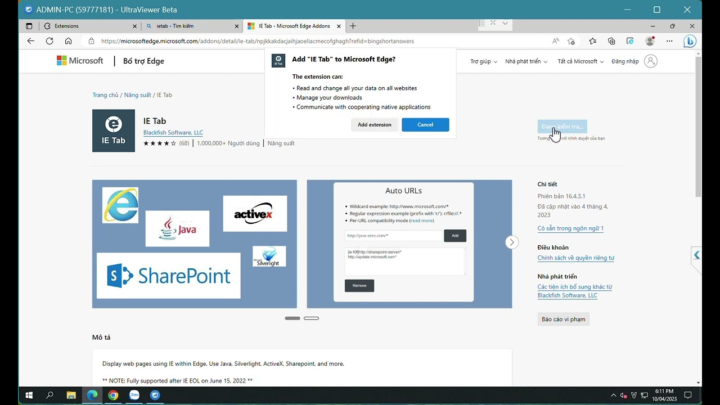Viewport: 720px width, 405px height.
Task: Select the first carousel indicator
Action: (x=292, y=318)
